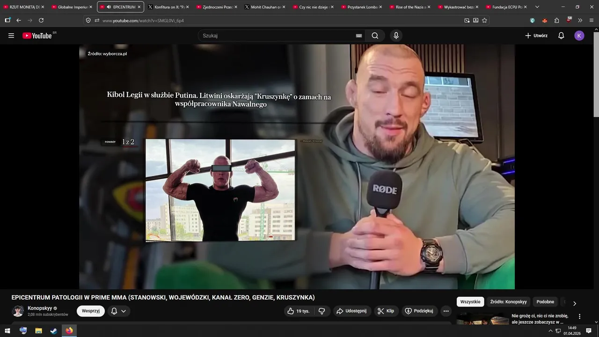Like the video (19 tys.)

(298, 311)
